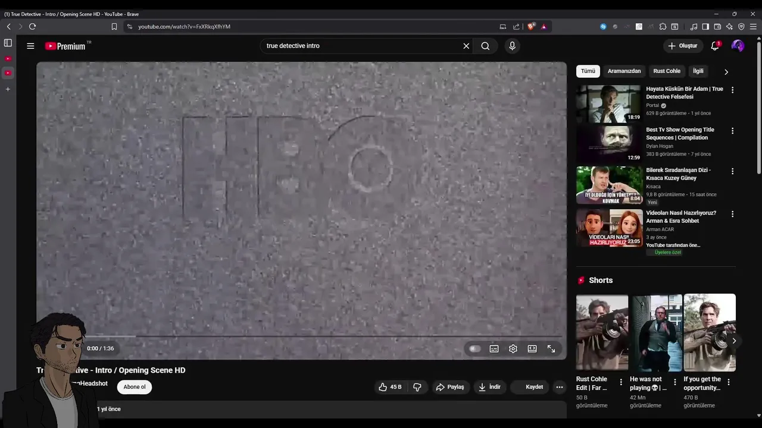The height and width of the screenshot is (428, 762).
Task: Open Hayata Küskün Bir Adam video thumbnail
Action: 609,103
